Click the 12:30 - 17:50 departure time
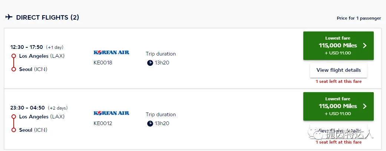386x151 pixels. pos(27,47)
